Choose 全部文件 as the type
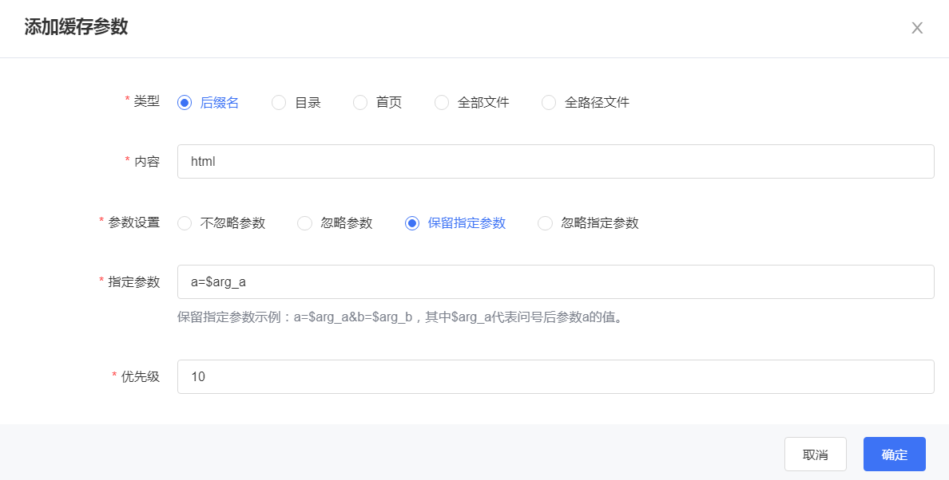 (x=472, y=103)
